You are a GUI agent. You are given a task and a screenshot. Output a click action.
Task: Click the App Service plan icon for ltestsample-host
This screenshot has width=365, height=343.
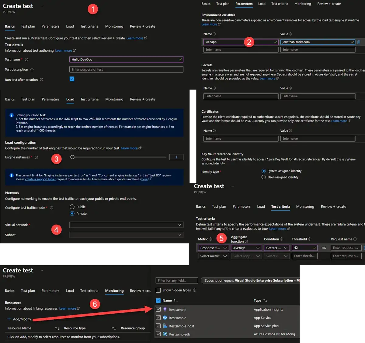click(x=165, y=326)
